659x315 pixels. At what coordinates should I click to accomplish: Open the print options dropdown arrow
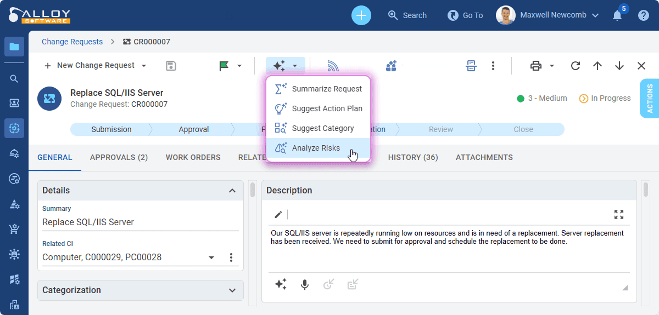click(552, 66)
